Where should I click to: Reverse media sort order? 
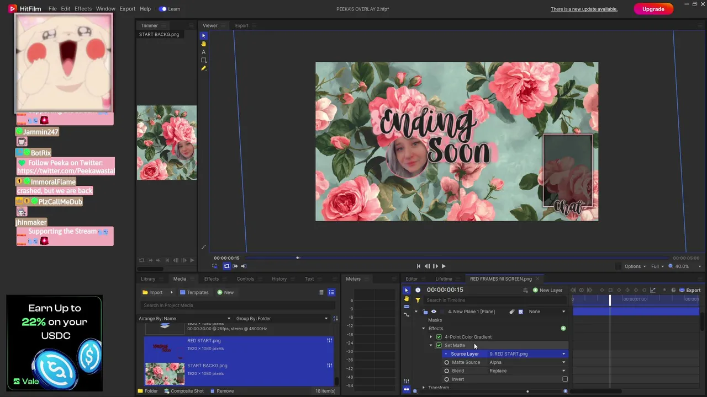335,319
